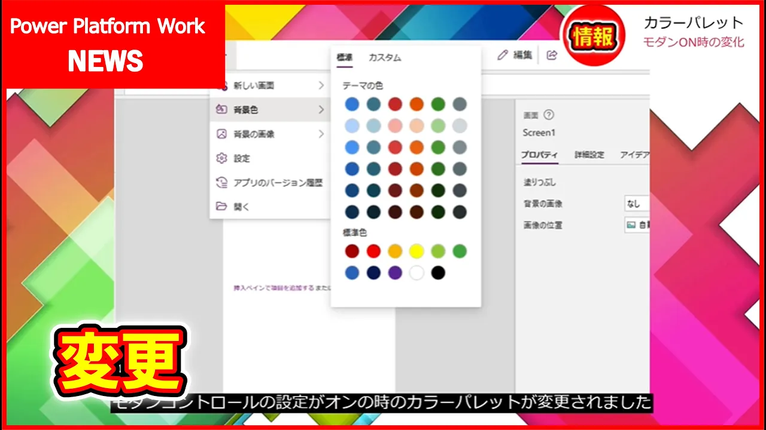Click the アプリのバージョン履歴 history icon
The width and height of the screenshot is (766, 430).
point(221,183)
